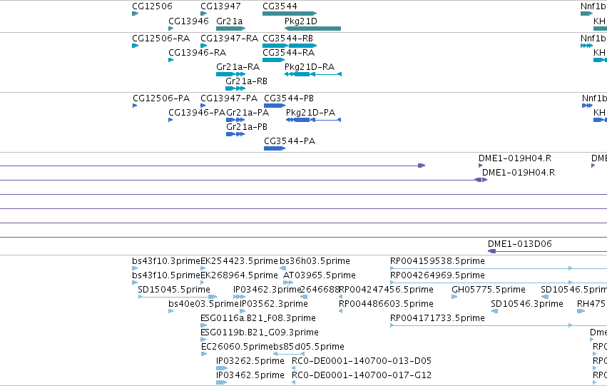Image resolution: width=607 pixels, height=386 pixels.
Task: Click the ESG0116a.B21_F08.3prime EST
Action: [203, 325]
